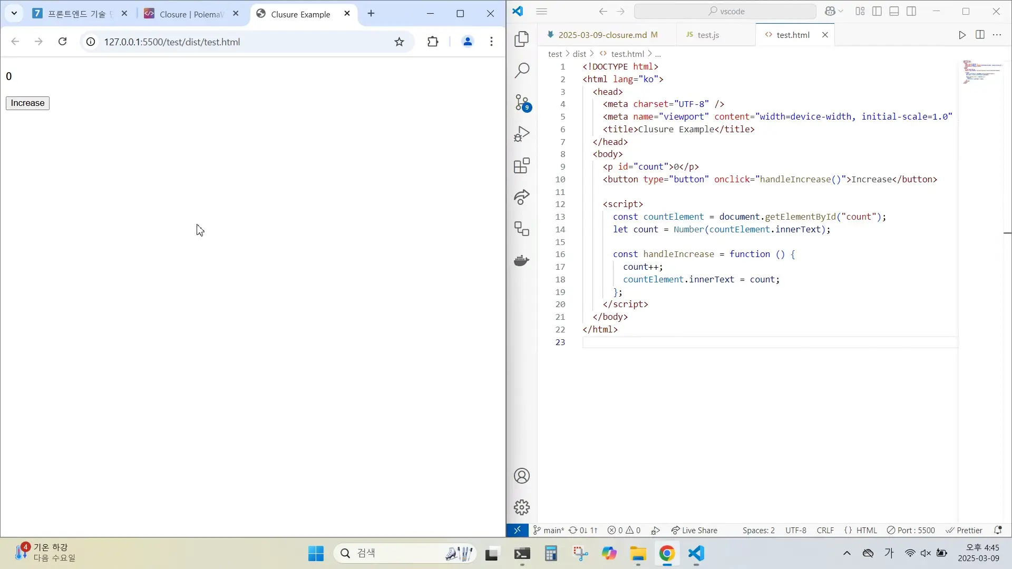Toggle the primary sidebar layout button

point(877,11)
